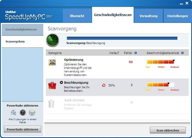Click the scan progress bar
The height and width of the screenshot is (138, 192).
pyautogui.click(x=123, y=38)
